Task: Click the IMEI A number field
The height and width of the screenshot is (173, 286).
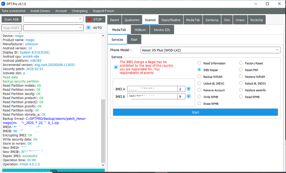Action: point(152,89)
